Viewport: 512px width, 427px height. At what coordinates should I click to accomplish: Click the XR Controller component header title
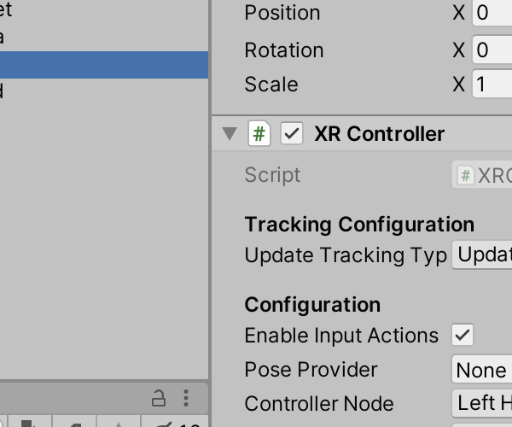pos(379,133)
